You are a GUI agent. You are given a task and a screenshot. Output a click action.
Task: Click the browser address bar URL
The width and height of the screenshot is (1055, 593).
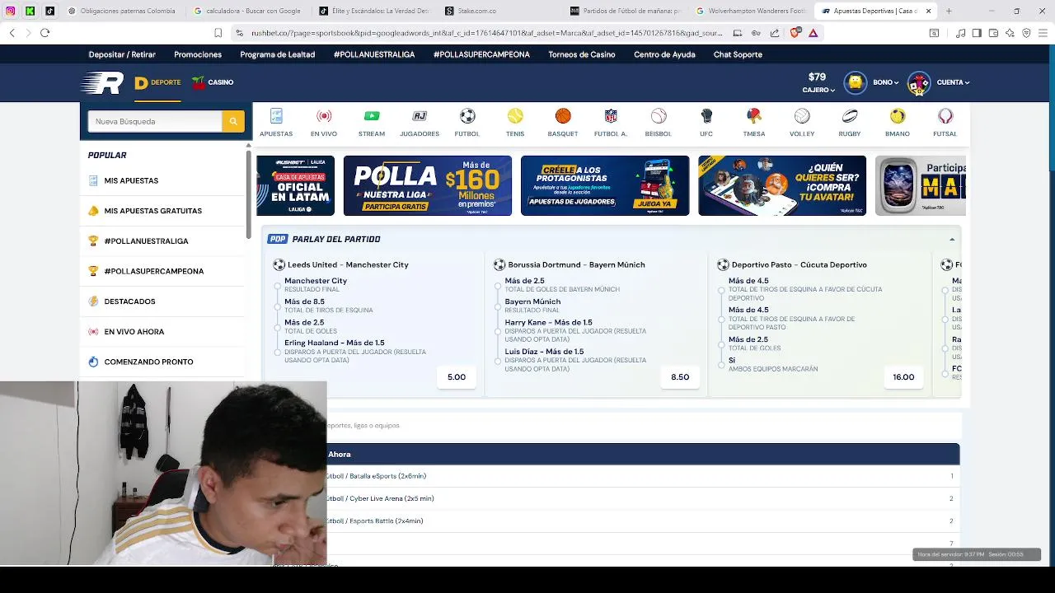click(486, 33)
